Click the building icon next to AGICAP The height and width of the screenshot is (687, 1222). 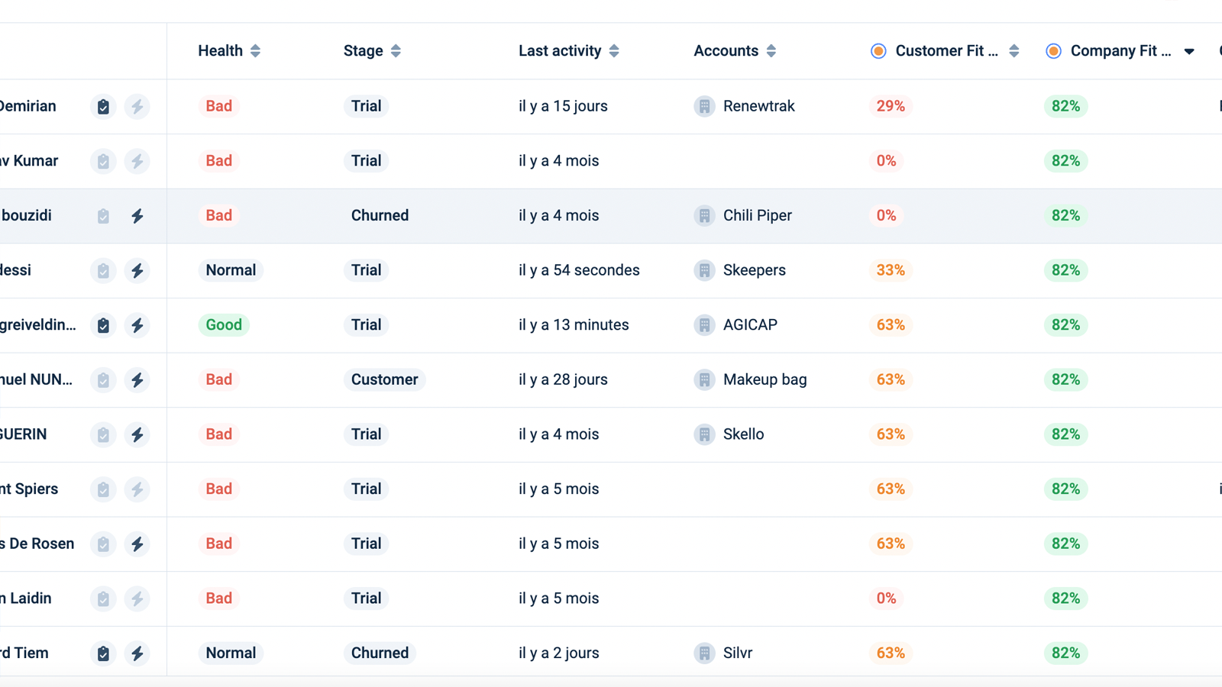coord(703,325)
